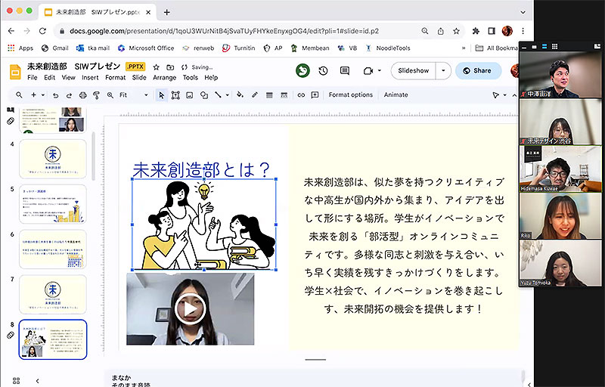Collapse the slide filmstrip with the arrow
This screenshot has width=605, height=387.
37,380
